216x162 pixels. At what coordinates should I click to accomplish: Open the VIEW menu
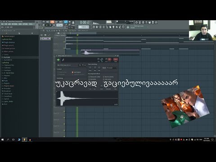20,24
